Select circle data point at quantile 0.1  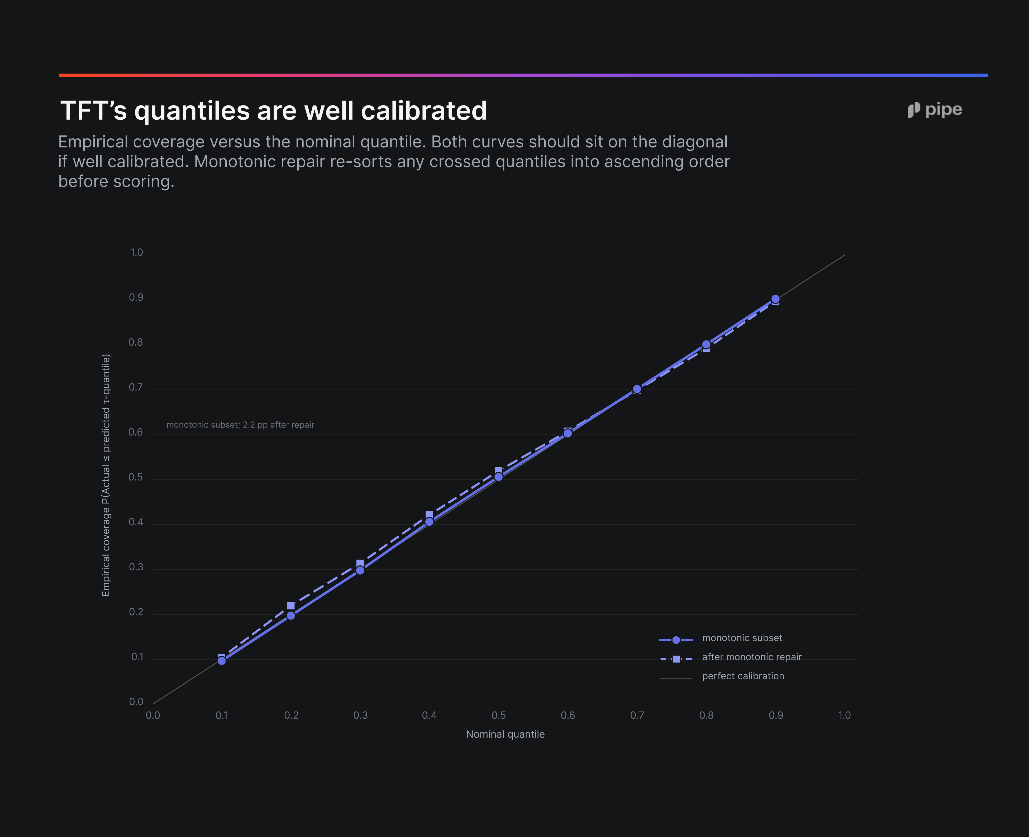pyautogui.click(x=221, y=661)
